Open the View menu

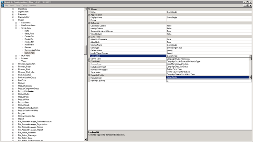click(x=12, y=6)
